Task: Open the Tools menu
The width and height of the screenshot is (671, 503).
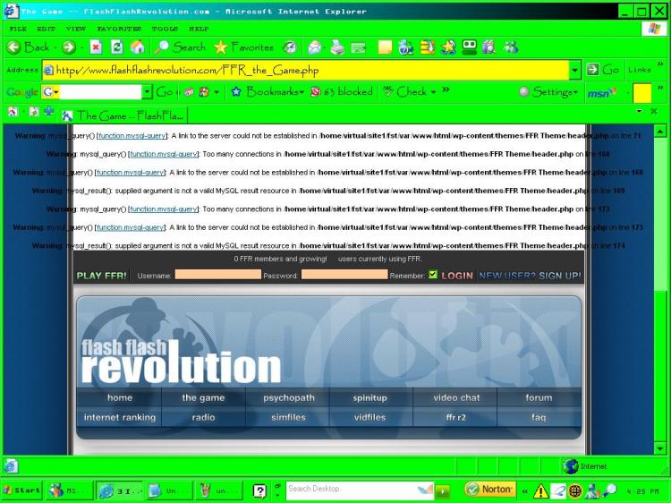Action: (165, 29)
